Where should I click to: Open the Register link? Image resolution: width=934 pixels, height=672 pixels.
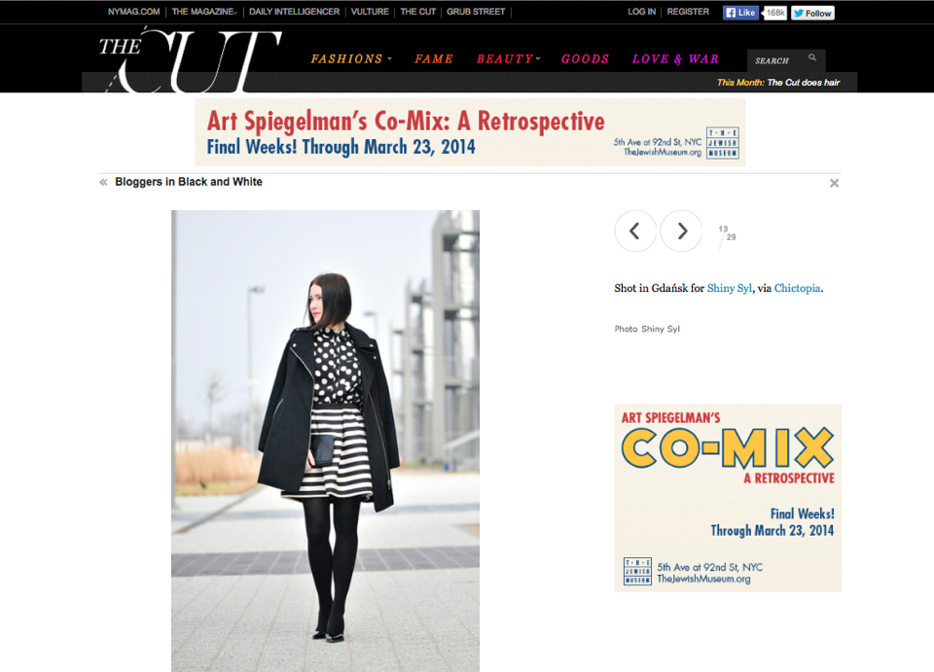click(688, 12)
